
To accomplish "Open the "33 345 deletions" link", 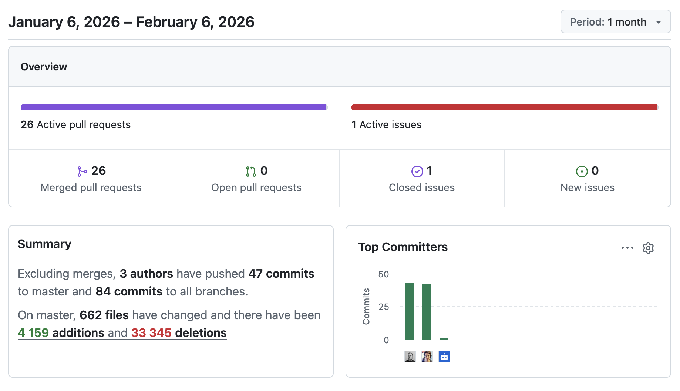I will pyautogui.click(x=152, y=332).
